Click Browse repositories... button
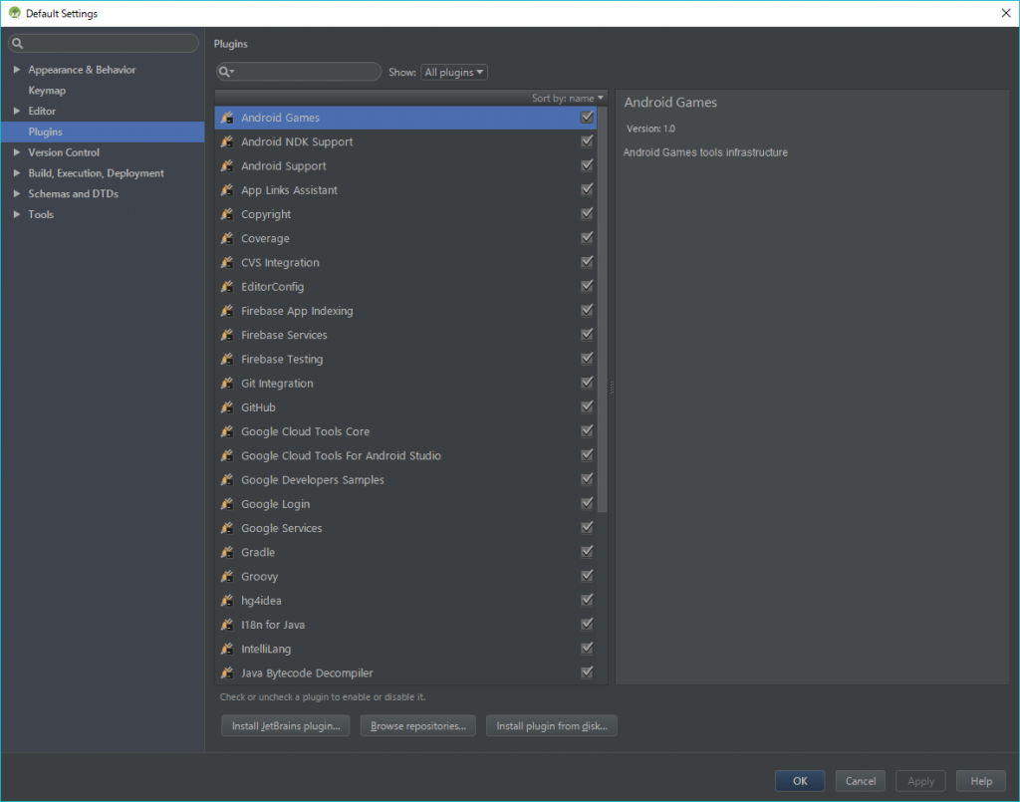1020x802 pixels. pyautogui.click(x=417, y=726)
